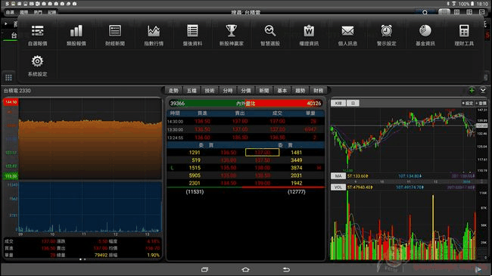Expand the chevron dropdown beside green plus
Image resolution: width=492 pixels, height=276 pixels.
point(483,91)
